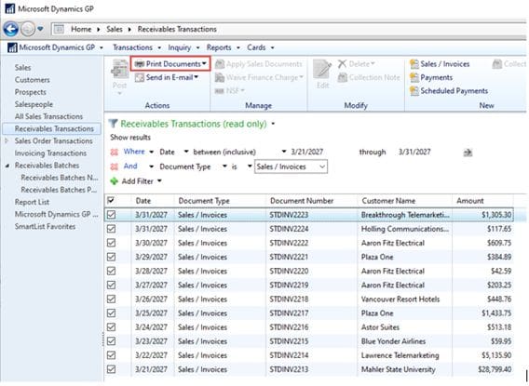Toggle the select-all header checkbox
The width and height of the screenshot is (529, 386).
[x=111, y=200]
